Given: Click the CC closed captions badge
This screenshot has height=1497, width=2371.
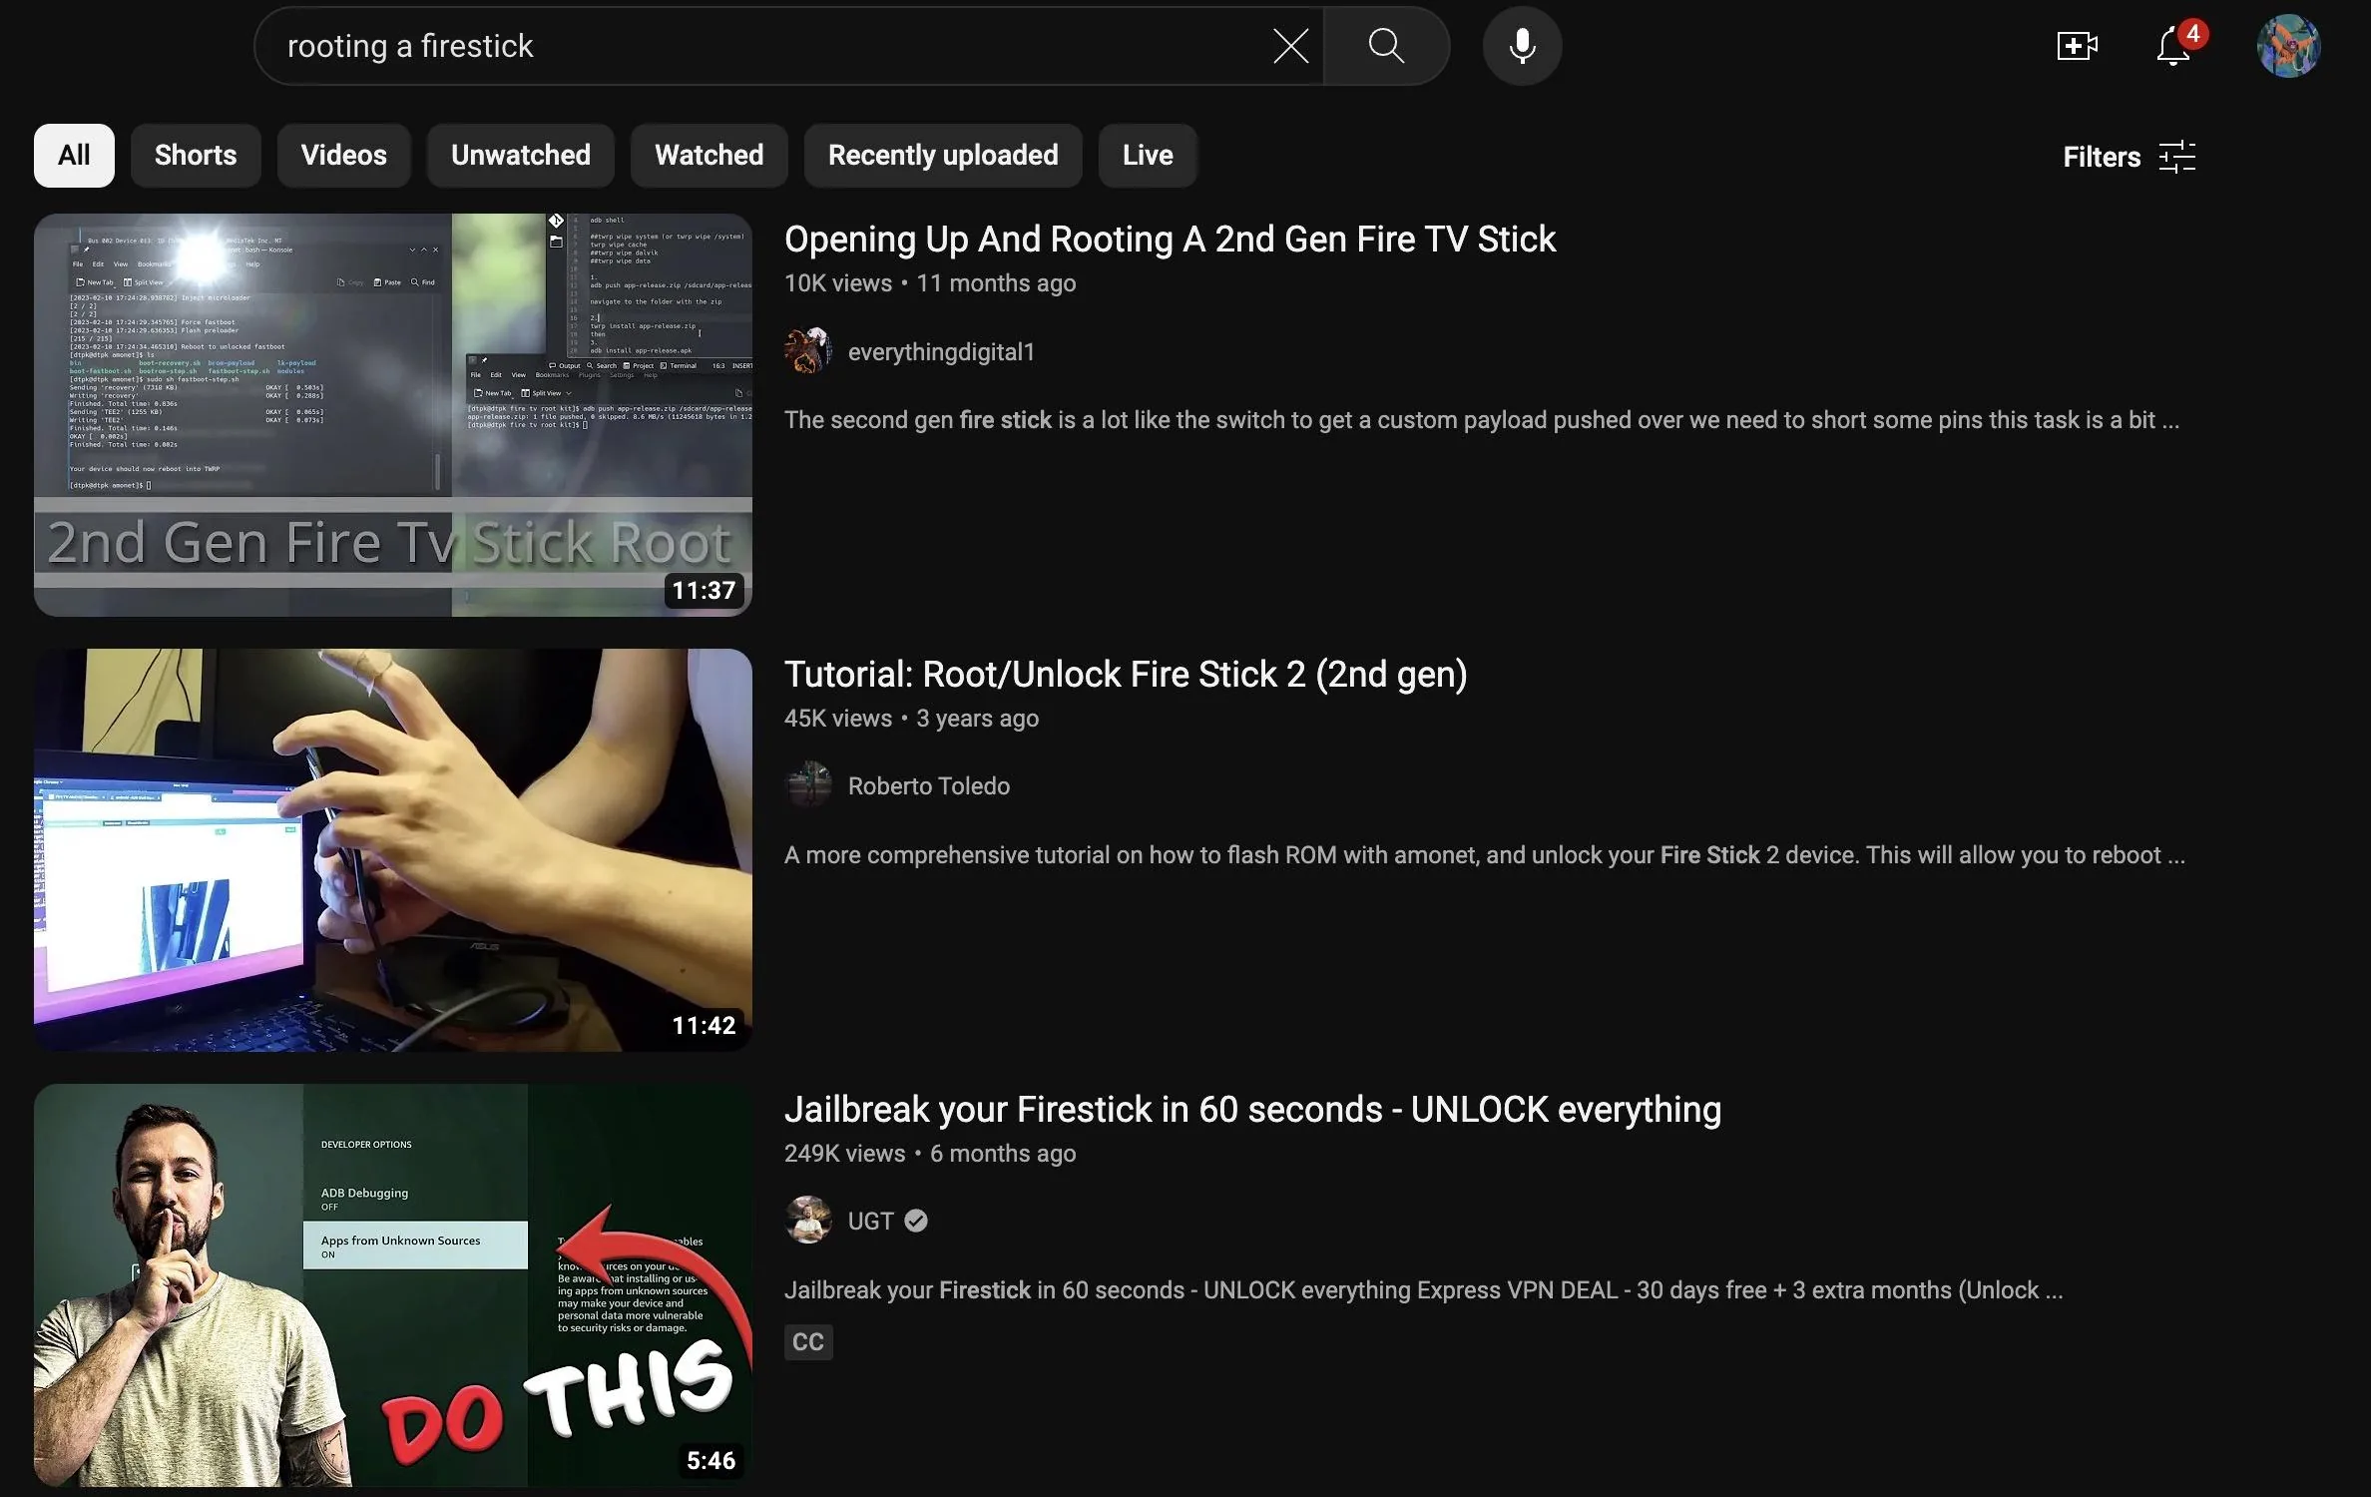Looking at the screenshot, I should (x=808, y=1342).
